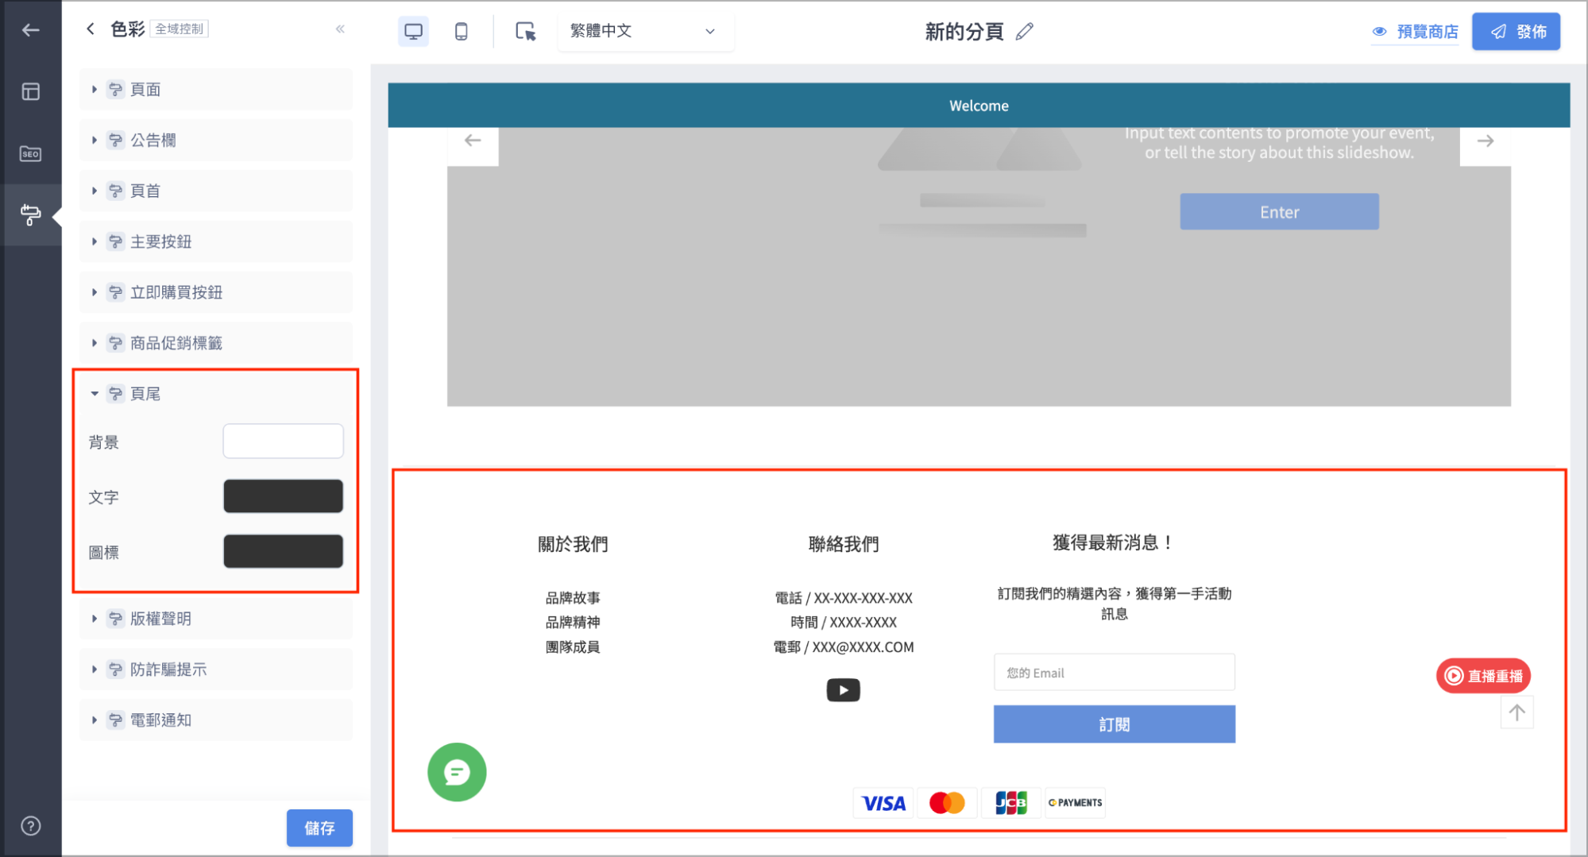The image size is (1588, 857).
Task: Click the 直播重播 live replay button
Action: point(1483,676)
